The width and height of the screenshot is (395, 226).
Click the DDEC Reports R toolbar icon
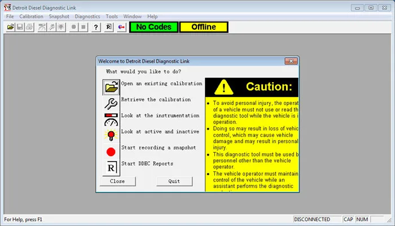[109, 27]
